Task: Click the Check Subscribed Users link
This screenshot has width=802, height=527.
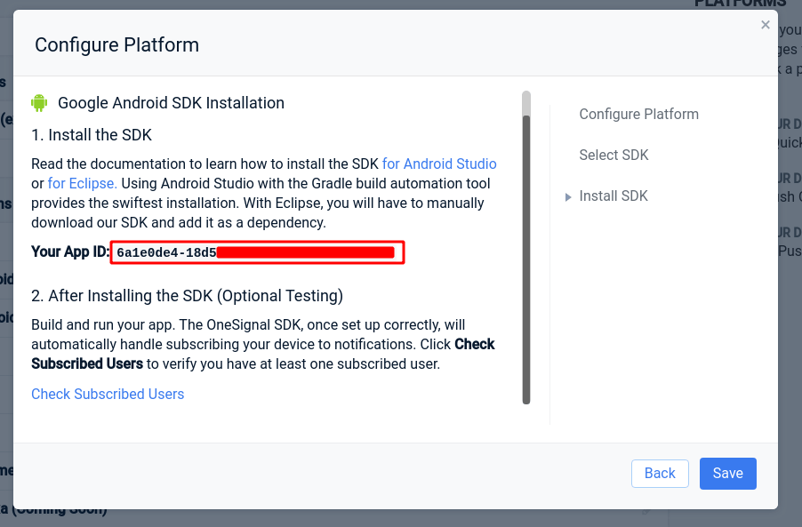Action: (x=108, y=394)
